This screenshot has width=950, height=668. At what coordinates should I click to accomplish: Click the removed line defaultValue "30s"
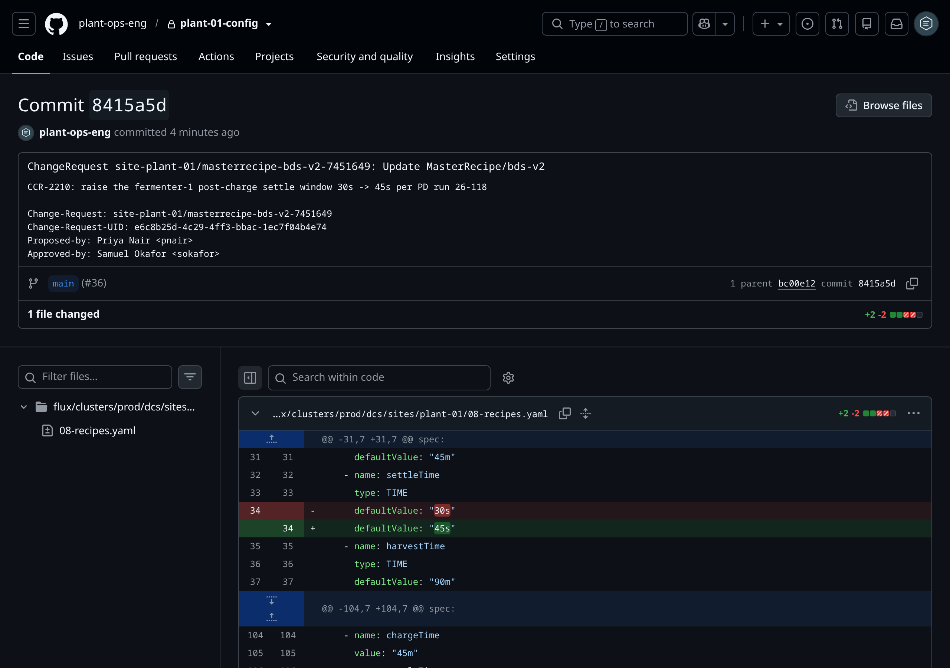point(585,511)
